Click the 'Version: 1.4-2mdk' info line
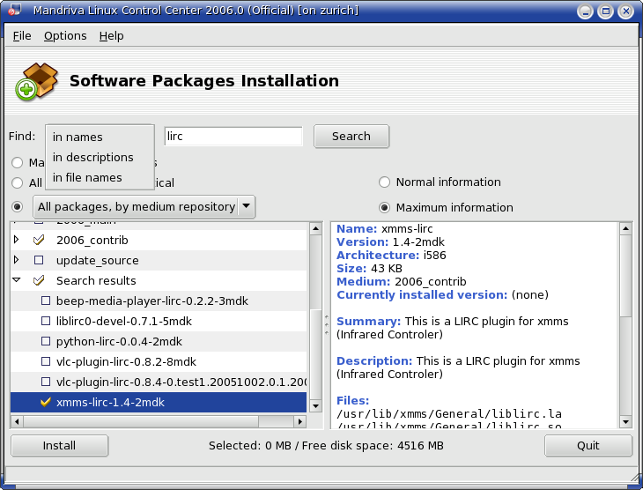 pos(390,242)
